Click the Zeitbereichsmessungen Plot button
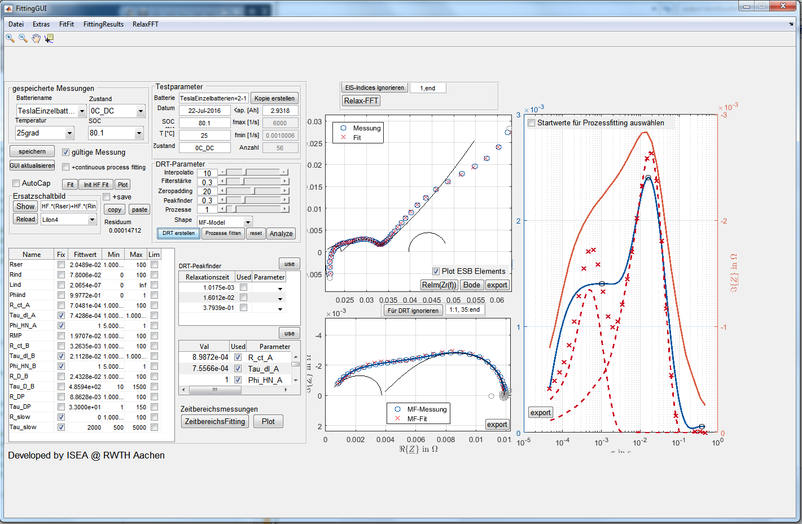The height and width of the screenshot is (524, 802). click(x=268, y=421)
